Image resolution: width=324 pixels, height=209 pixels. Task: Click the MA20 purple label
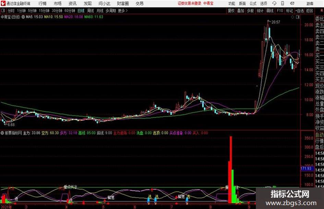74,17
